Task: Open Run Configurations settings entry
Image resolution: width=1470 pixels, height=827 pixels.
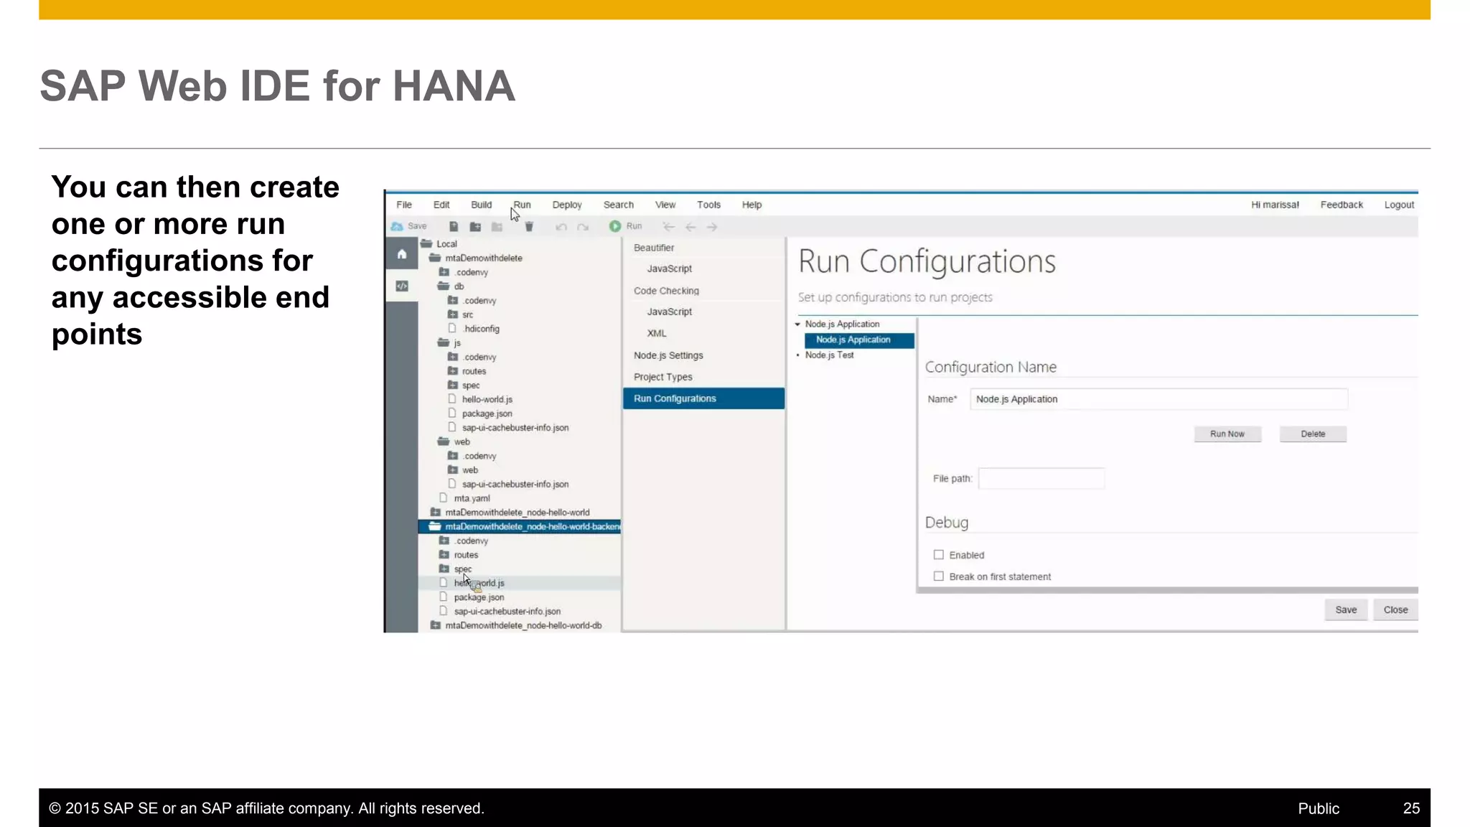Action: click(x=703, y=398)
